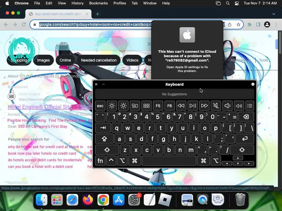Tap the F5 key
Screen dimensions: 282x211
[x=158, y=106]
